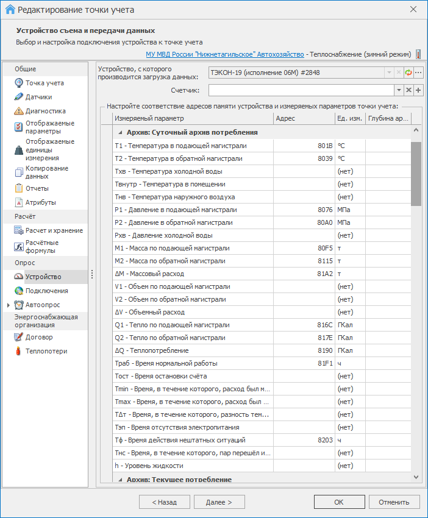Select address 81A2 for ΔM

[304, 274]
